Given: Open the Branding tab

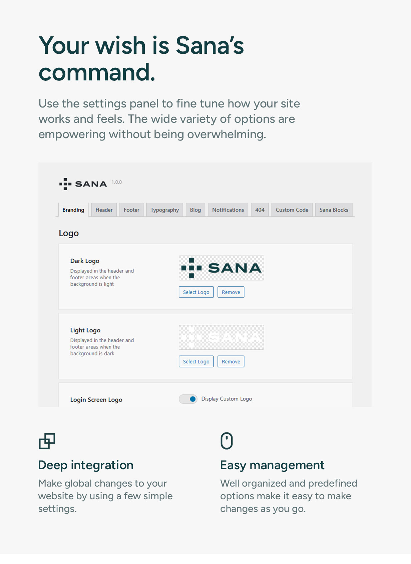Looking at the screenshot, I should pyautogui.click(x=73, y=210).
